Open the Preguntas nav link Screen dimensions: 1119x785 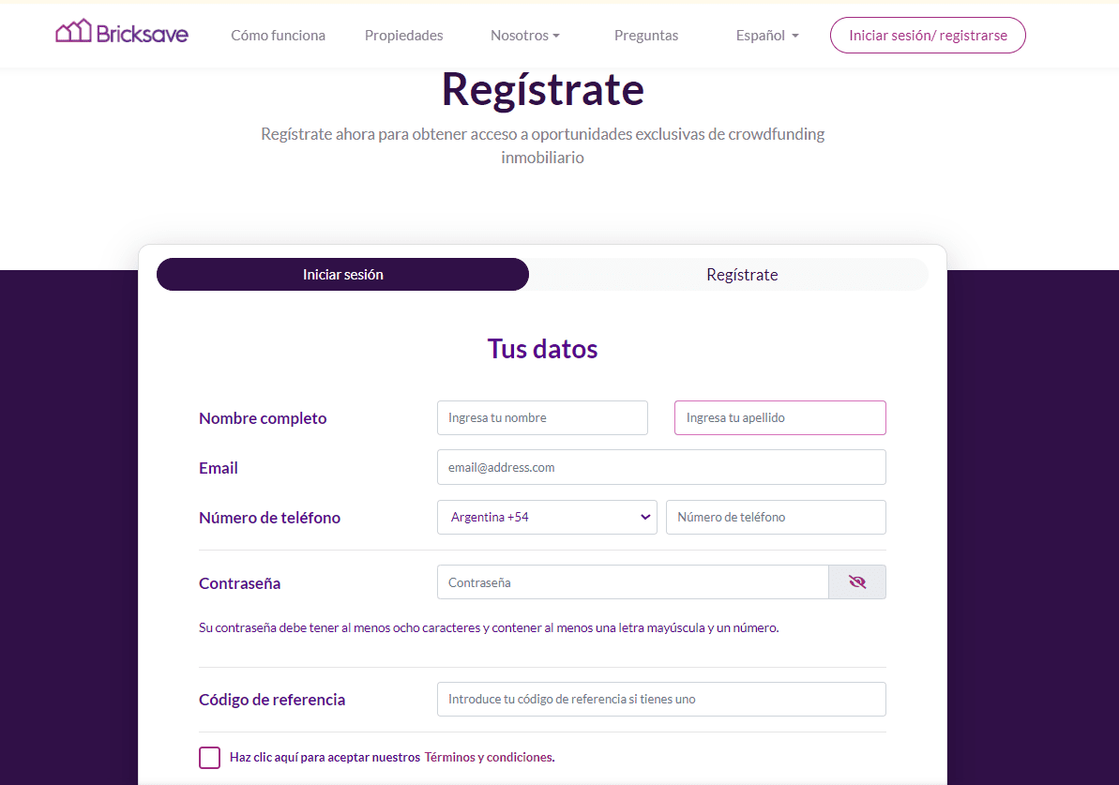[646, 36]
